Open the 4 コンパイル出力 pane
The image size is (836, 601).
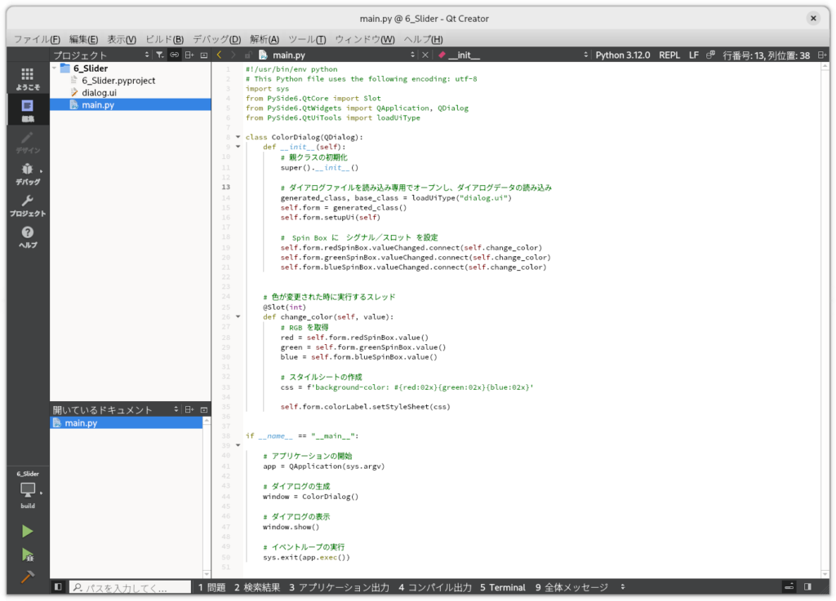pos(435,586)
